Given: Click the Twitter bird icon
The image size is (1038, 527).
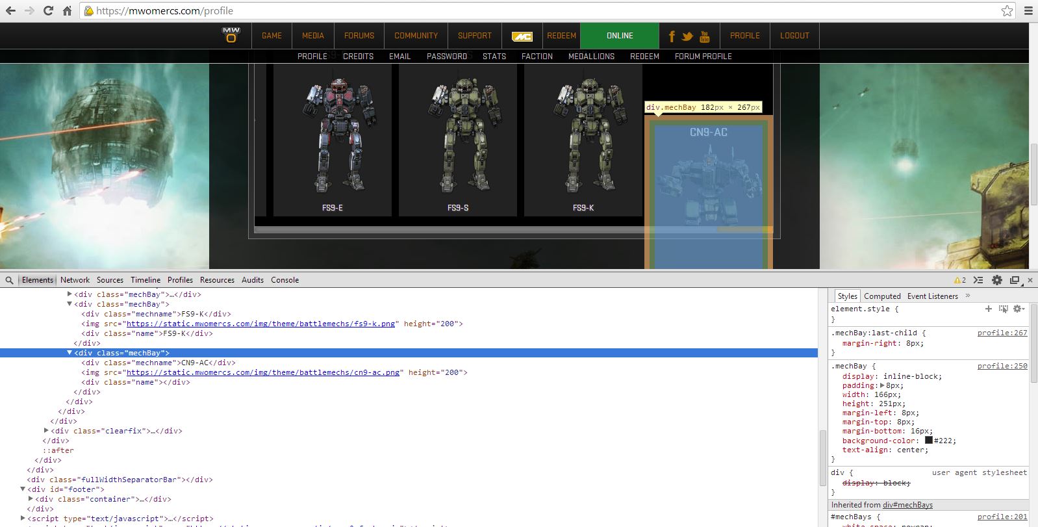Looking at the screenshot, I should point(687,36).
